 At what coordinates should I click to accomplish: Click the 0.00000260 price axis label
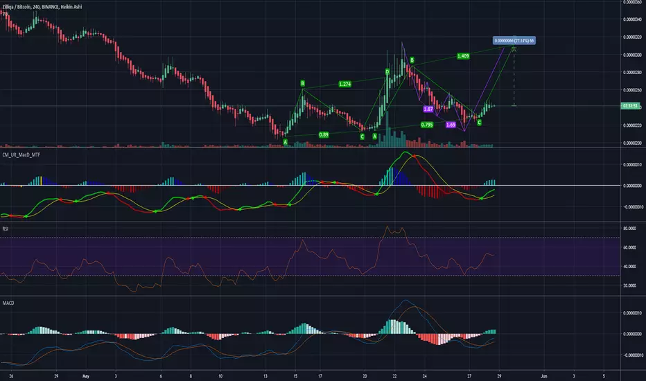(x=632, y=90)
